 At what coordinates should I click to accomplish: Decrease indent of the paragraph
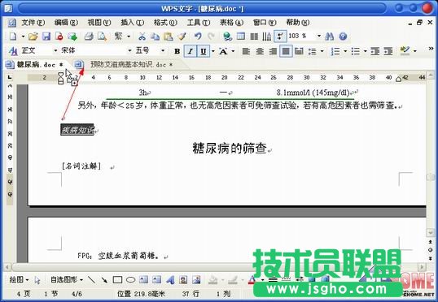[x=374, y=51]
